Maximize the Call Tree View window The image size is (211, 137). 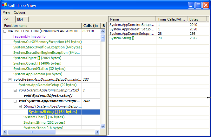(198, 5)
